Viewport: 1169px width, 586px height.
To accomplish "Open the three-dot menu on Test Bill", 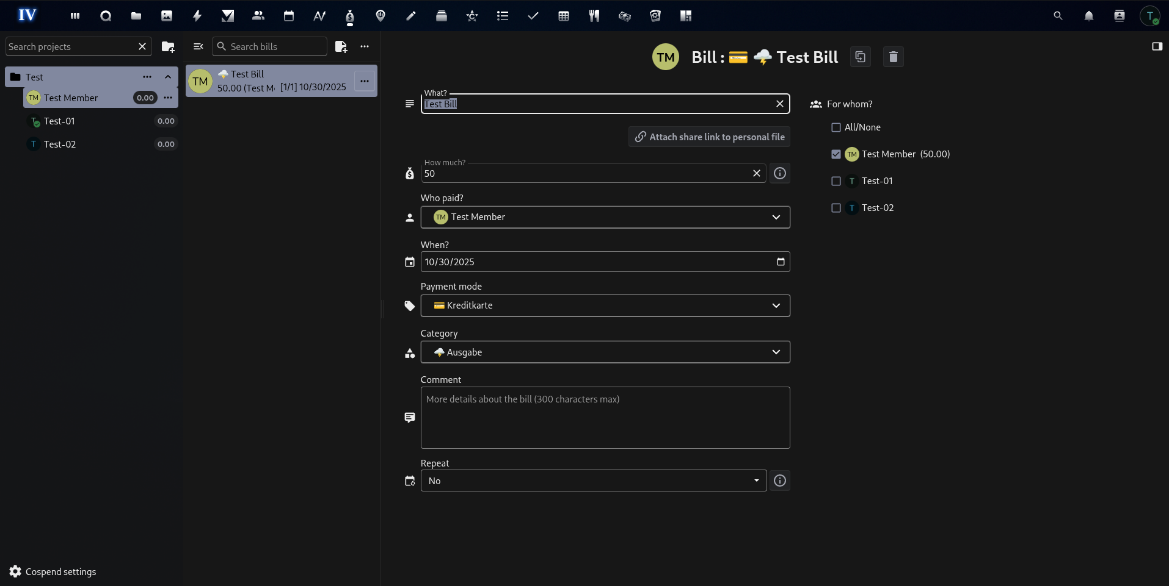I will pos(365,80).
